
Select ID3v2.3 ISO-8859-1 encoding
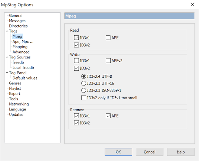[84, 90]
